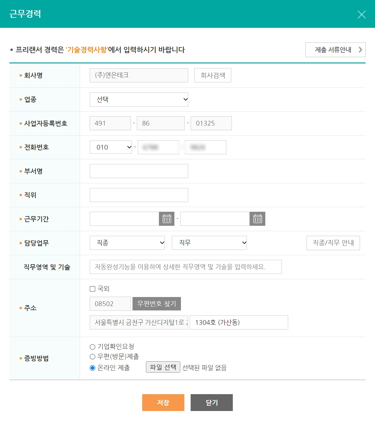Viewport: 375px width, 426px height.
Task: Click the 회사검색 button
Action: [213, 75]
